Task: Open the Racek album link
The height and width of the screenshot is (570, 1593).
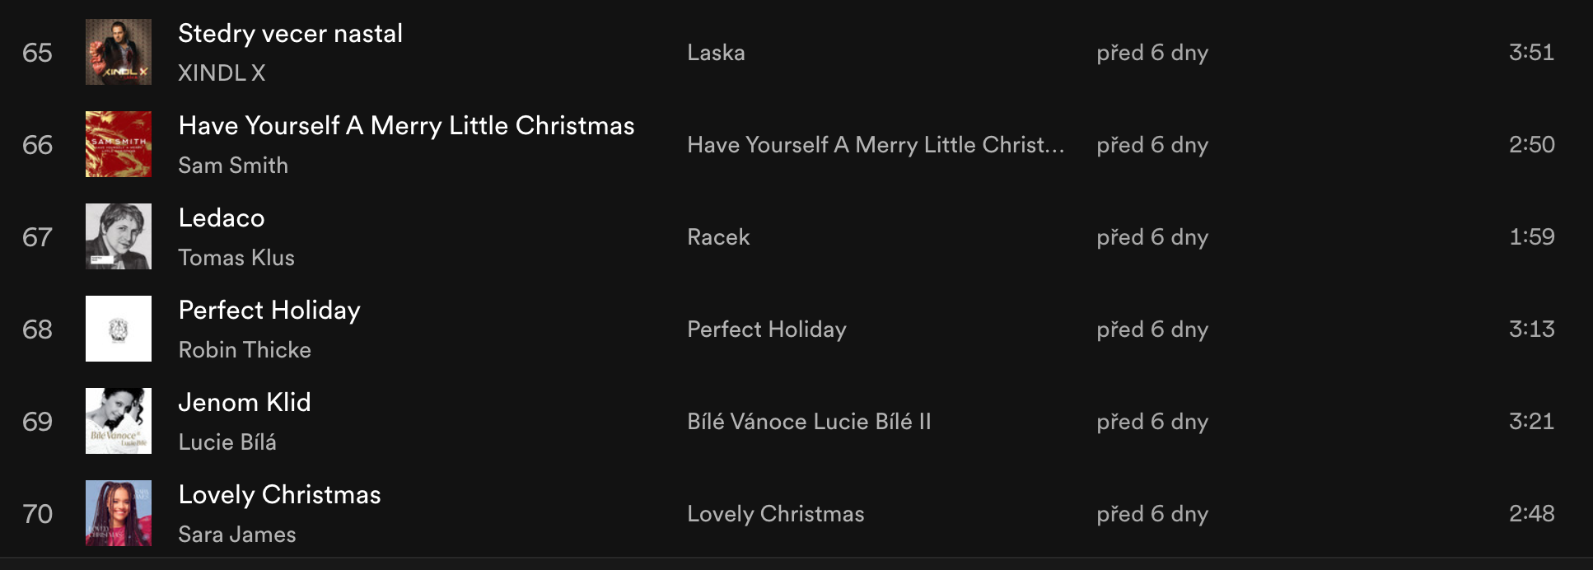Action: [x=718, y=237]
